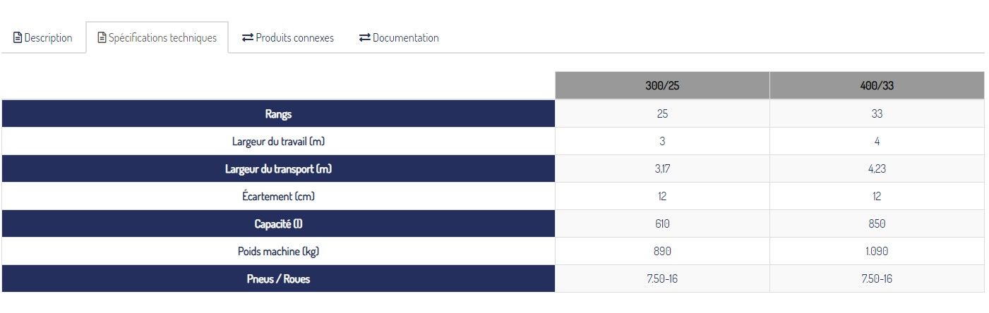Select the Pneus / Roues row header
The height and width of the screenshot is (313, 989).
point(278,279)
